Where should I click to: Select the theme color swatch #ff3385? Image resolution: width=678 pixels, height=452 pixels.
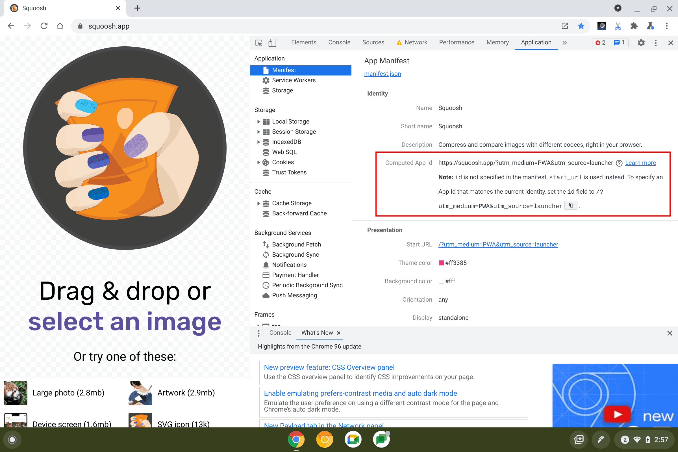tap(441, 263)
